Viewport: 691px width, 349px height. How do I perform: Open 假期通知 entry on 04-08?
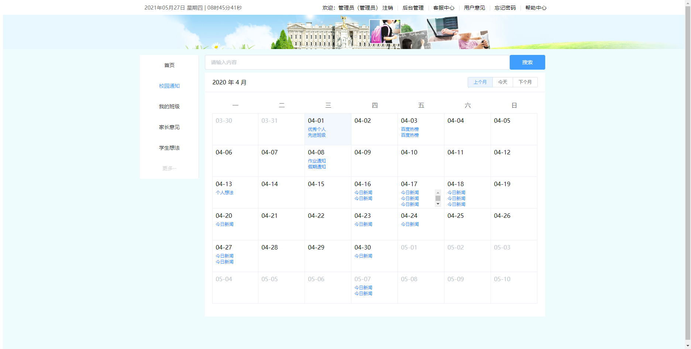pos(317,167)
